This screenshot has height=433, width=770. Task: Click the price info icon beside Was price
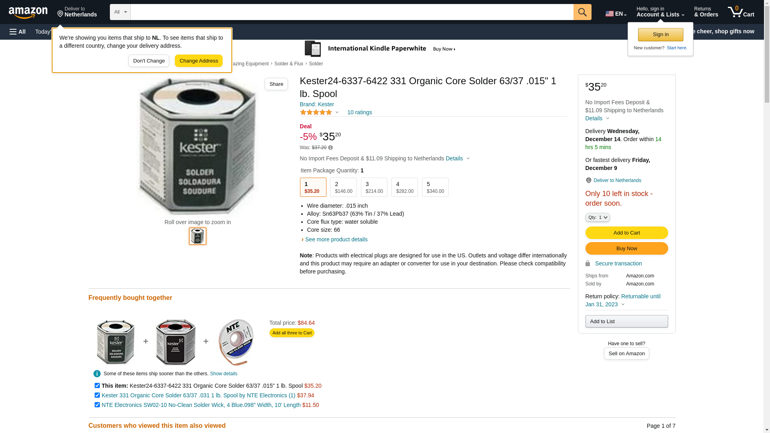330,148
